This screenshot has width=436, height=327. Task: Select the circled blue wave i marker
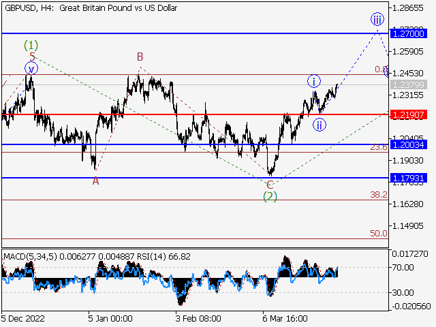[x=314, y=82]
